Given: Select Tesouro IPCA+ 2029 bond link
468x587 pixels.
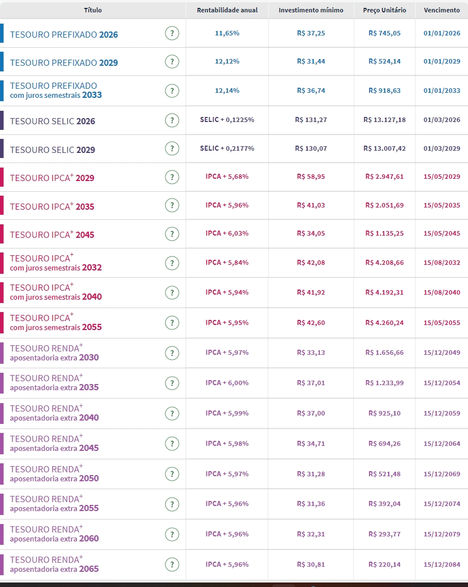Looking at the screenshot, I should click(52, 178).
